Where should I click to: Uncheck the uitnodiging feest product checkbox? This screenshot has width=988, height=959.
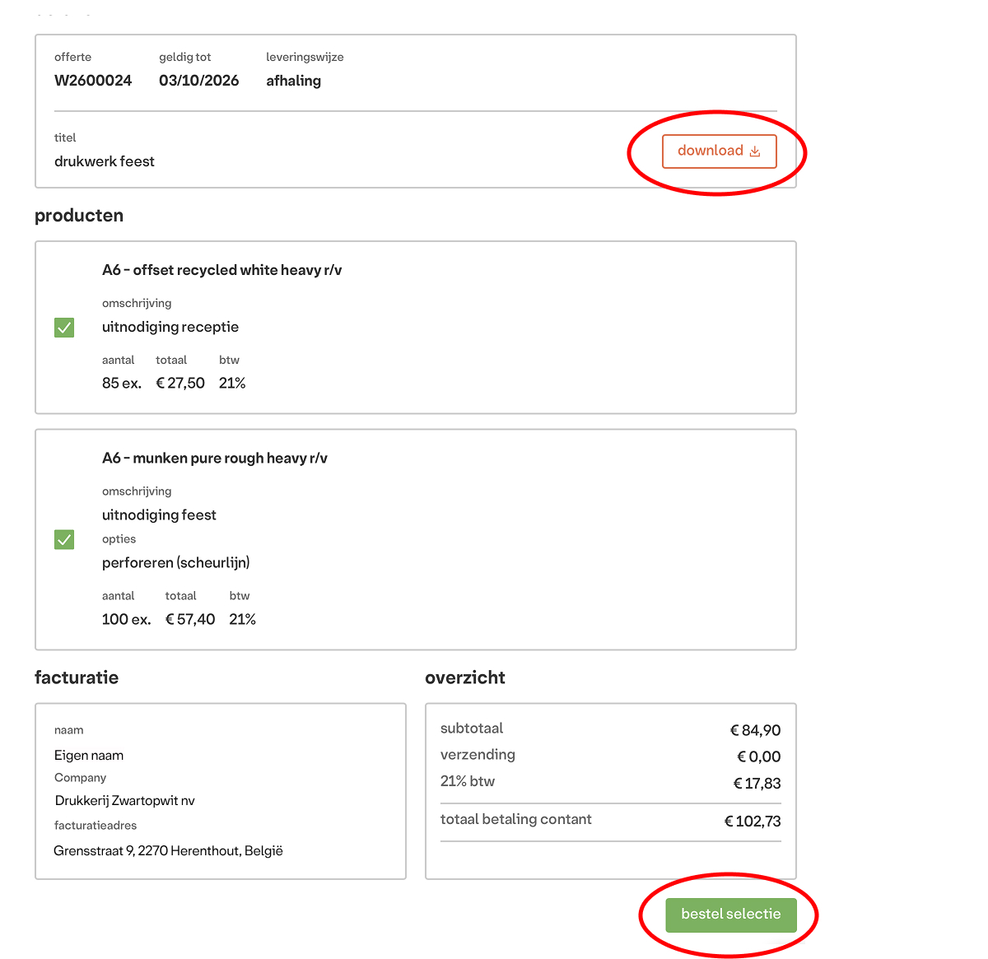coord(64,539)
